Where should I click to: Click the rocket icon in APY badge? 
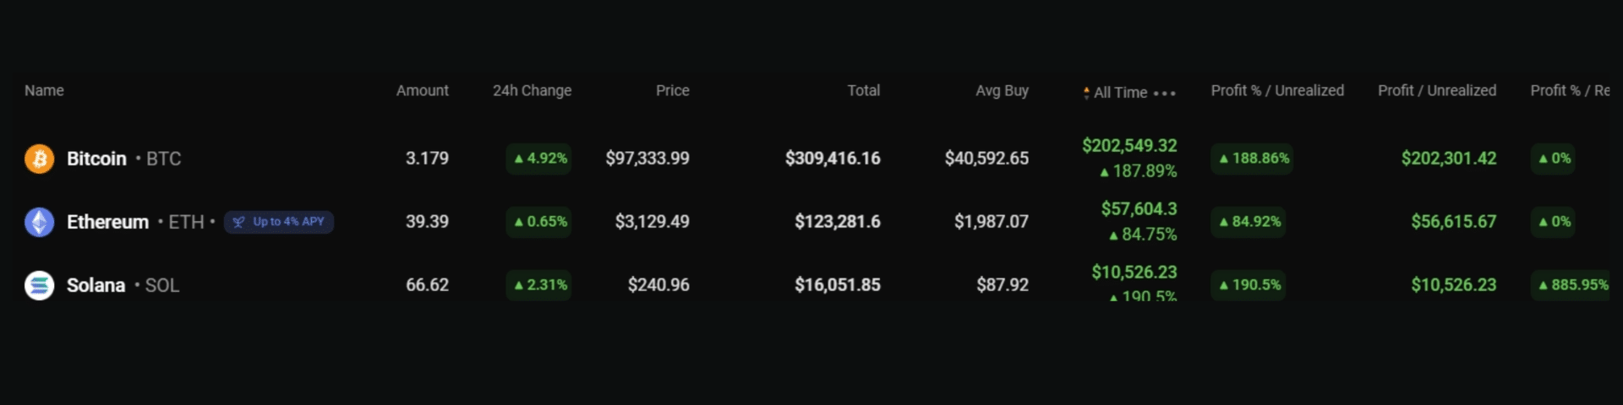pos(238,222)
